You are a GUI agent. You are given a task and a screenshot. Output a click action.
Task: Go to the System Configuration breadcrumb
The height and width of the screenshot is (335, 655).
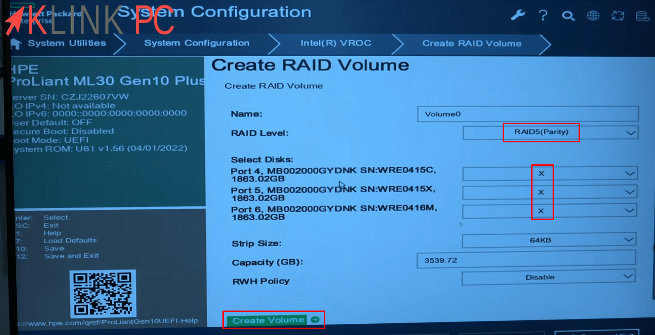point(196,43)
